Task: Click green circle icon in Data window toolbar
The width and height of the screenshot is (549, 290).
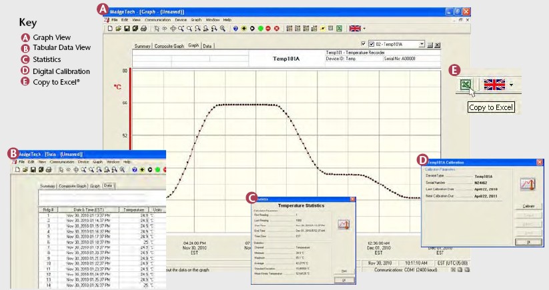Action: pyautogui.click(x=157, y=169)
